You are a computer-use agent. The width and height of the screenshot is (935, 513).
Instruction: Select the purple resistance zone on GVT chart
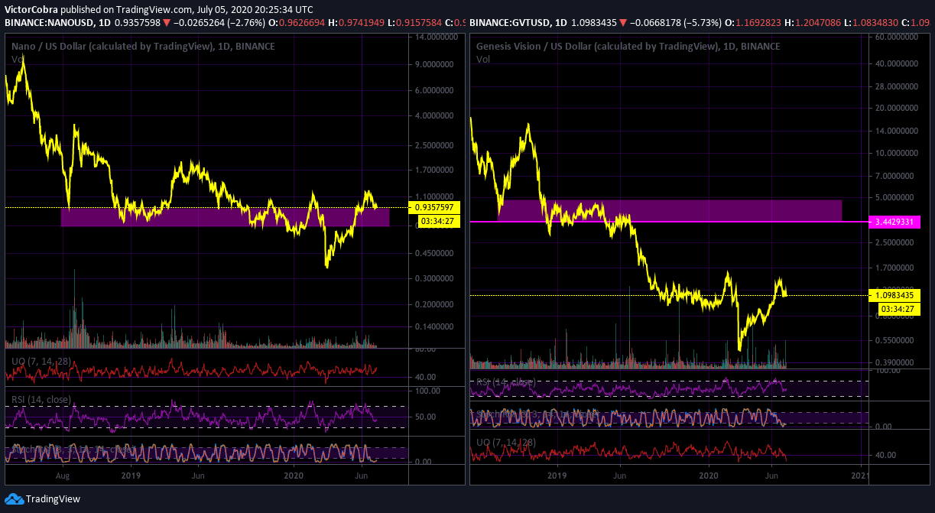670,210
